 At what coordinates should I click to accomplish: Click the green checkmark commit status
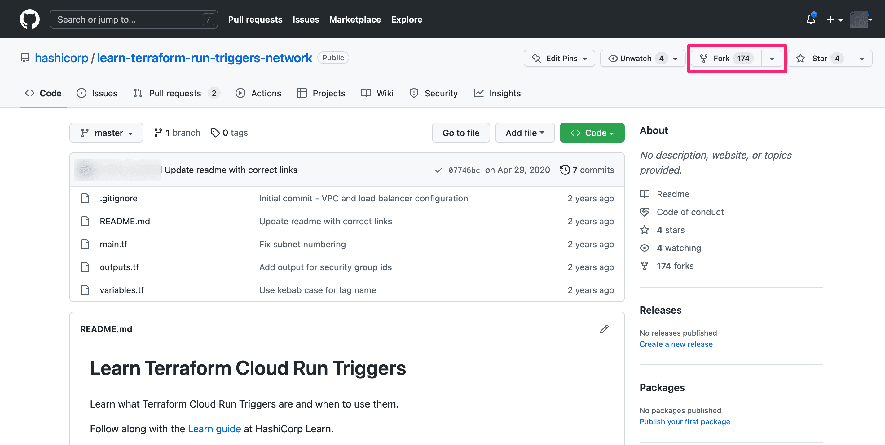tap(439, 170)
